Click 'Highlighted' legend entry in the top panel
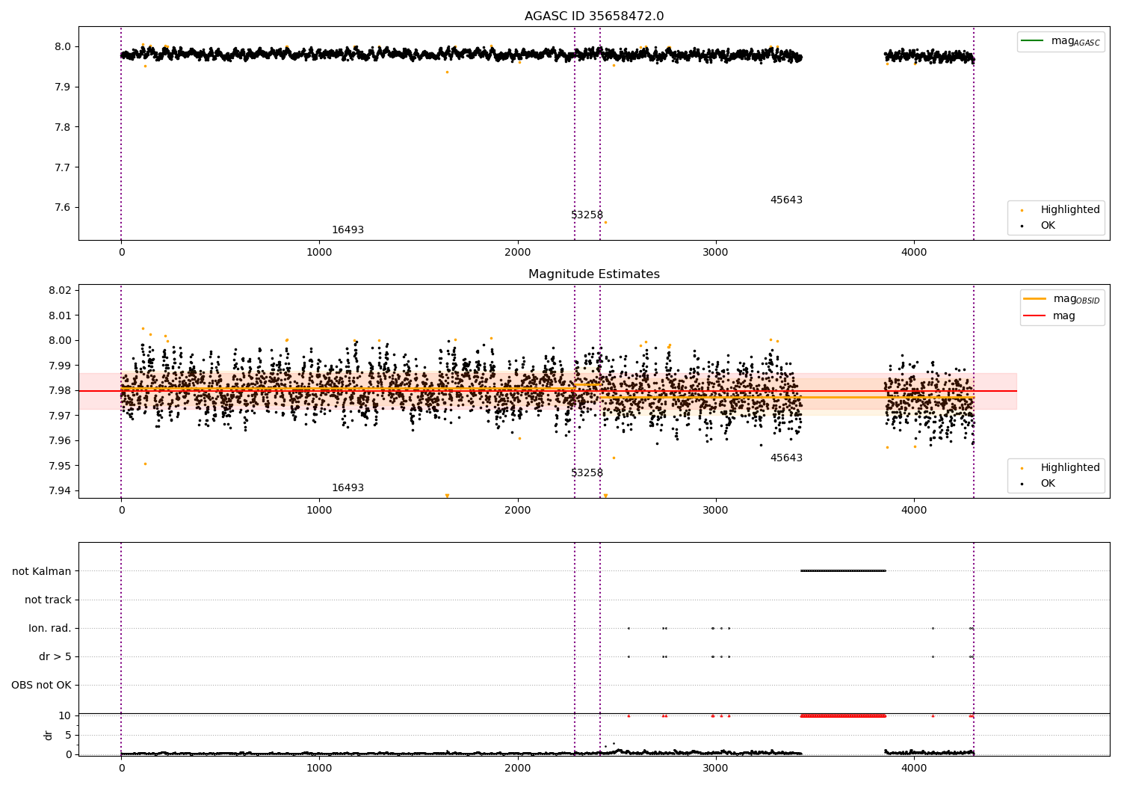 click(x=1060, y=210)
